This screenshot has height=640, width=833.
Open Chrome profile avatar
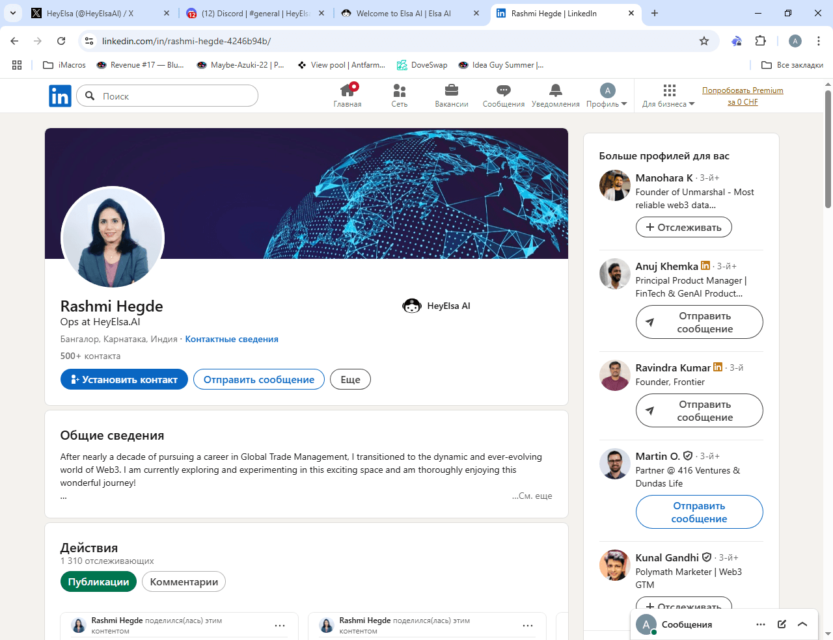click(x=795, y=41)
